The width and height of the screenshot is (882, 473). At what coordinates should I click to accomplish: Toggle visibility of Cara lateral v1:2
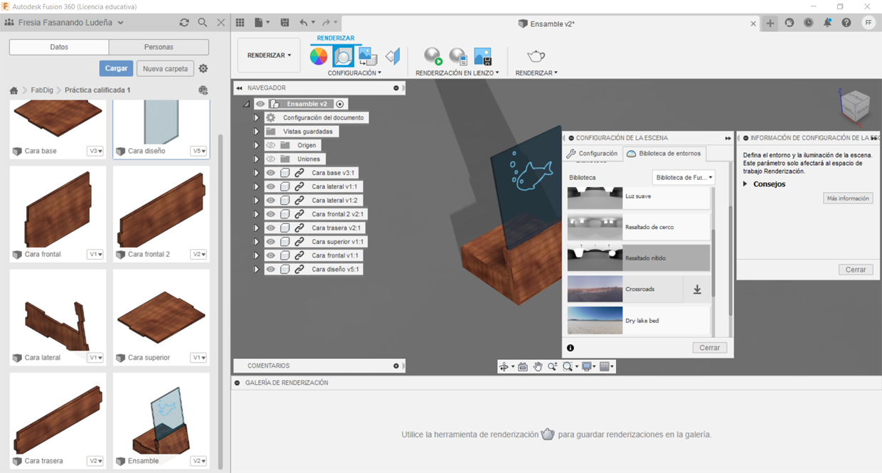(x=270, y=201)
